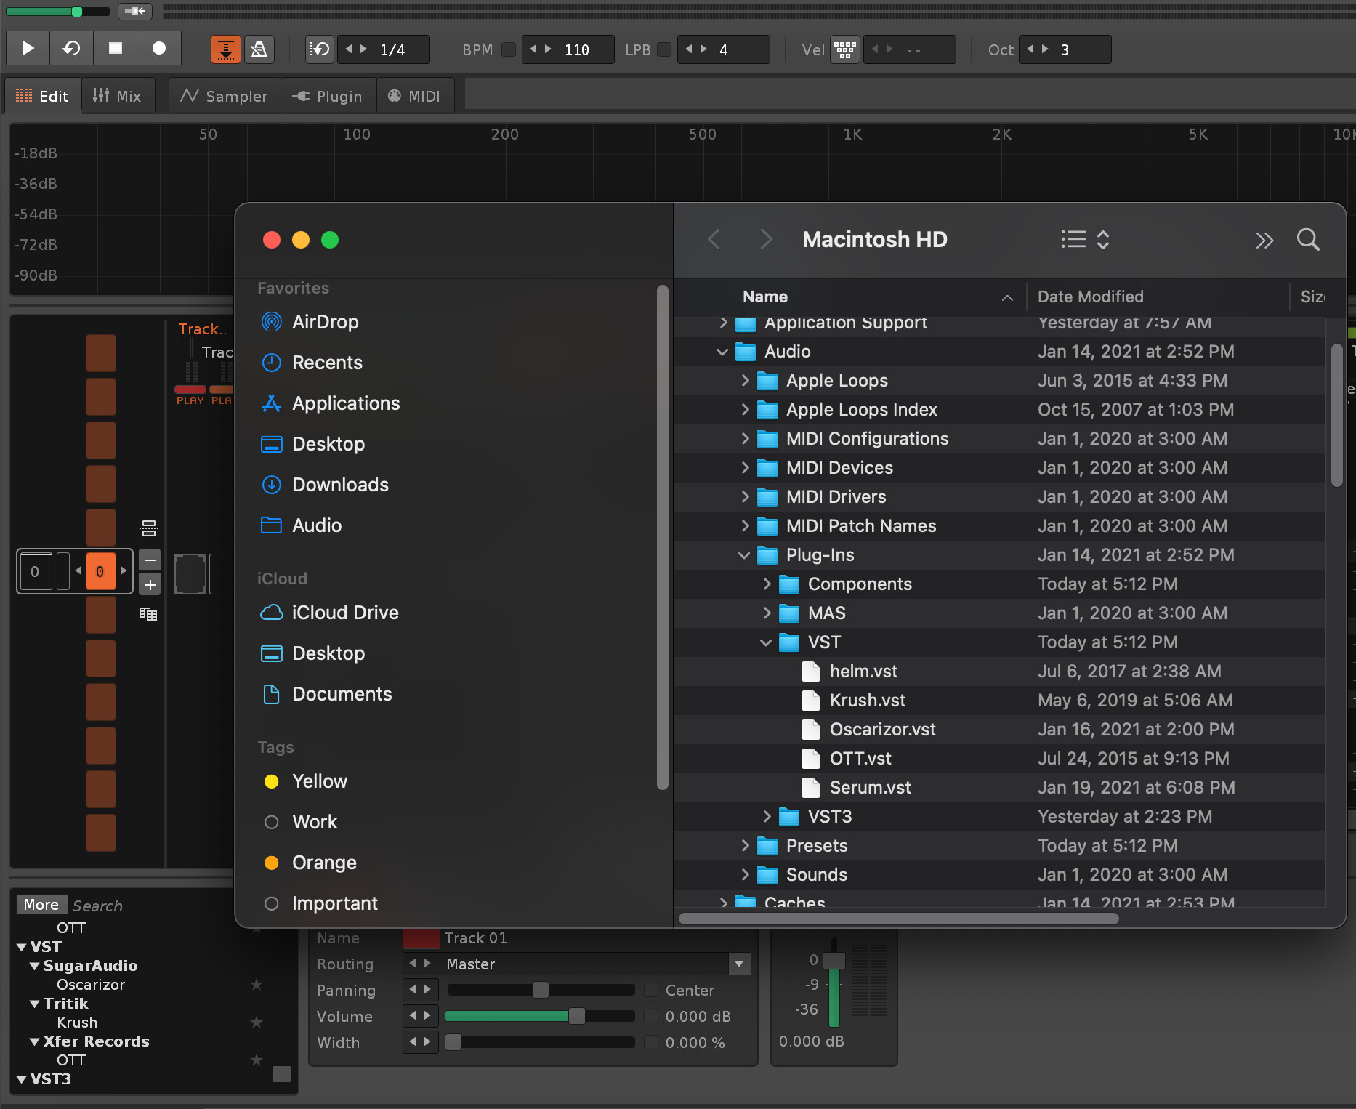The height and width of the screenshot is (1109, 1356).
Task: Click the quantize 1/4 toggle icon
Action: tap(319, 49)
